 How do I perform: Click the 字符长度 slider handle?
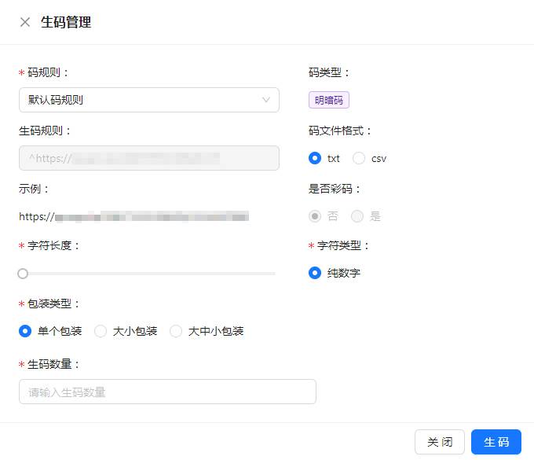point(23,274)
